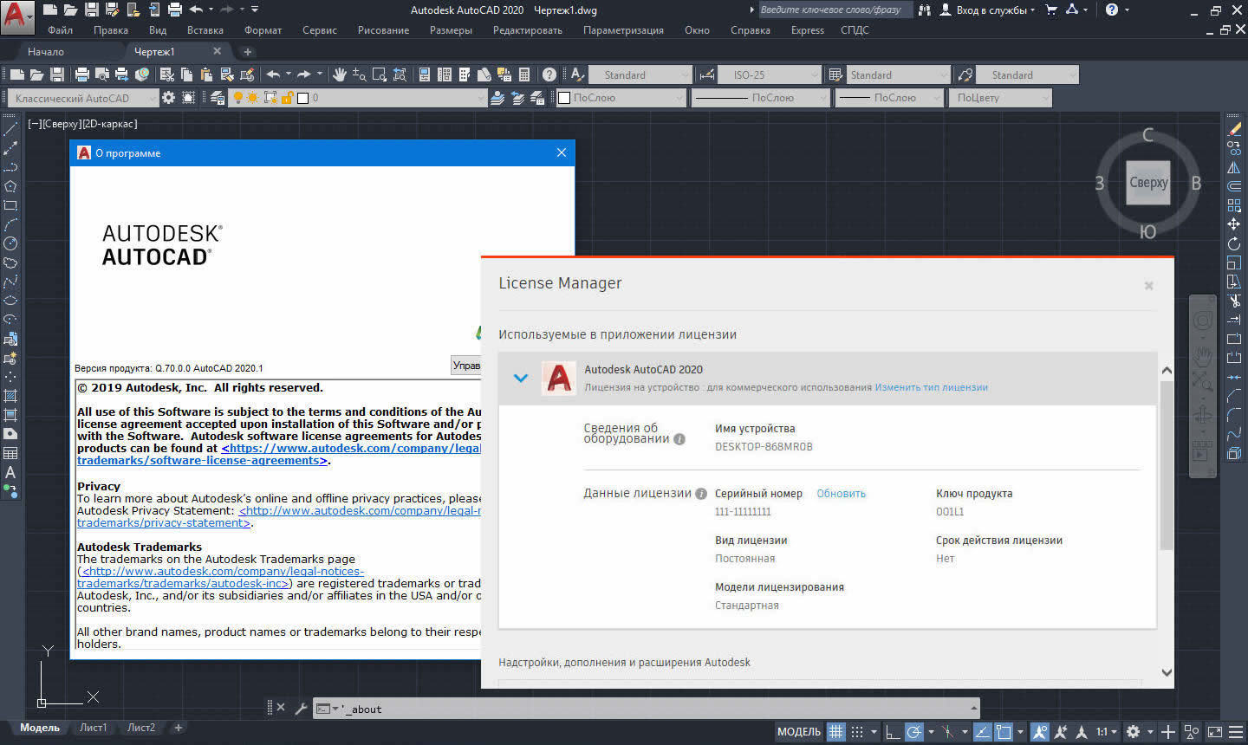Screen dimensions: 1248x745
Task: Click the Plot Preview icon
Action: (x=102, y=74)
